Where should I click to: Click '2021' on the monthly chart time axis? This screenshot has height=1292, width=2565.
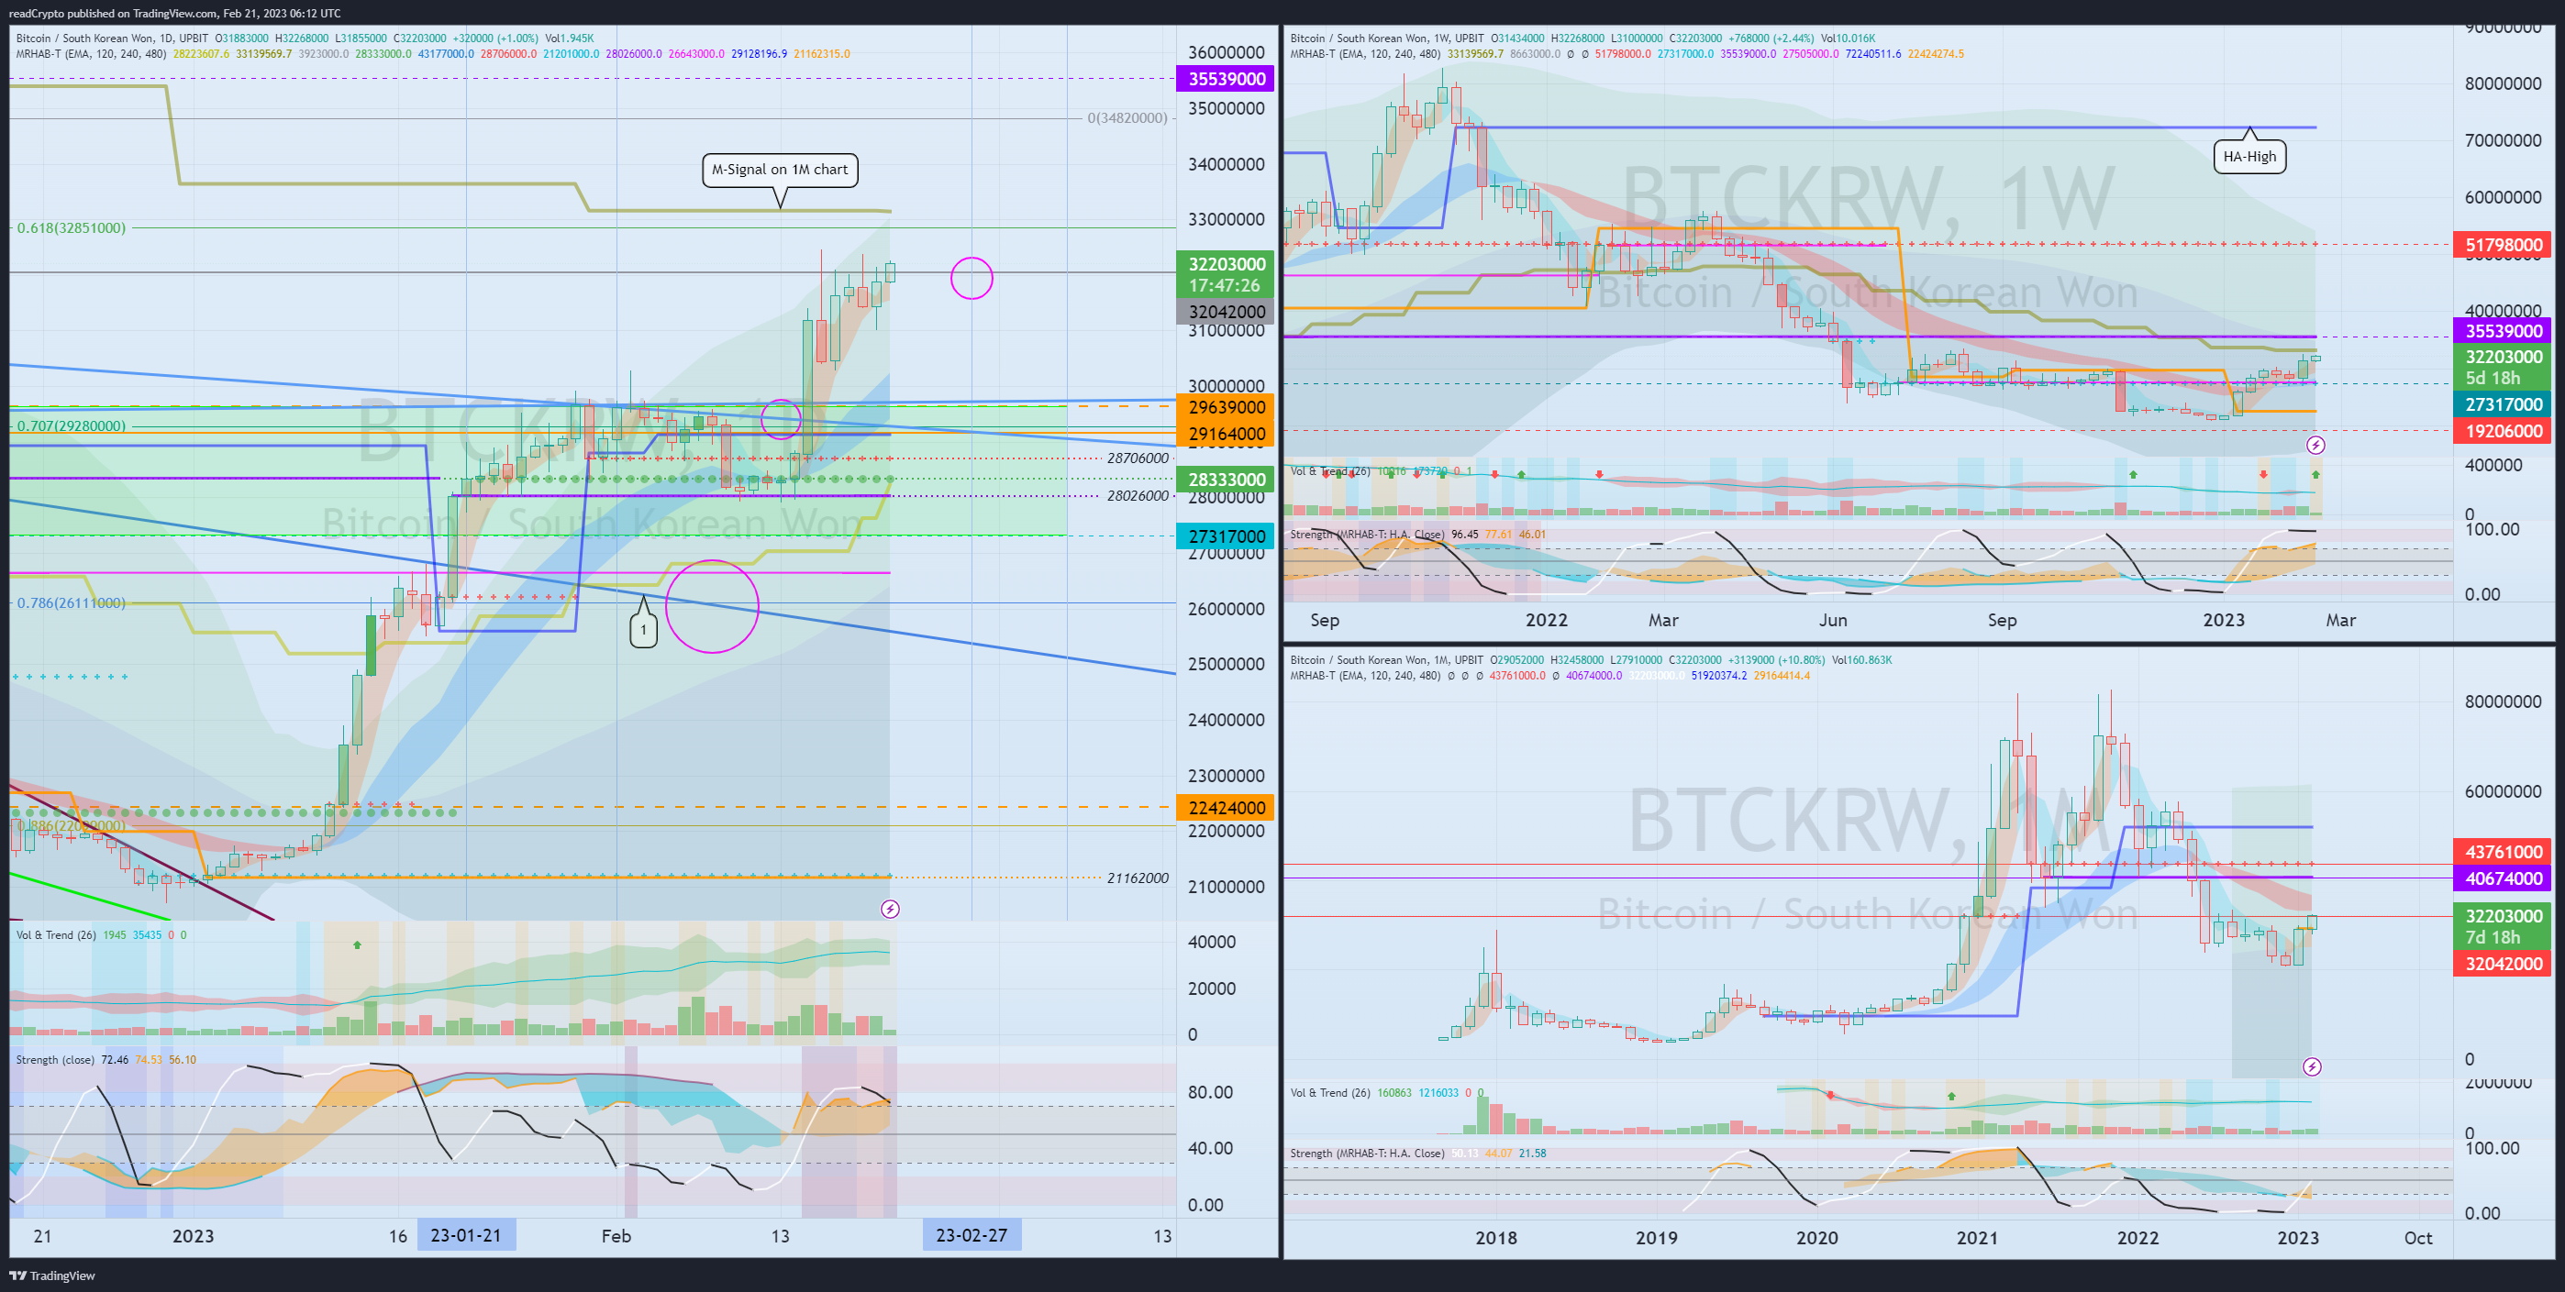1978,1237
